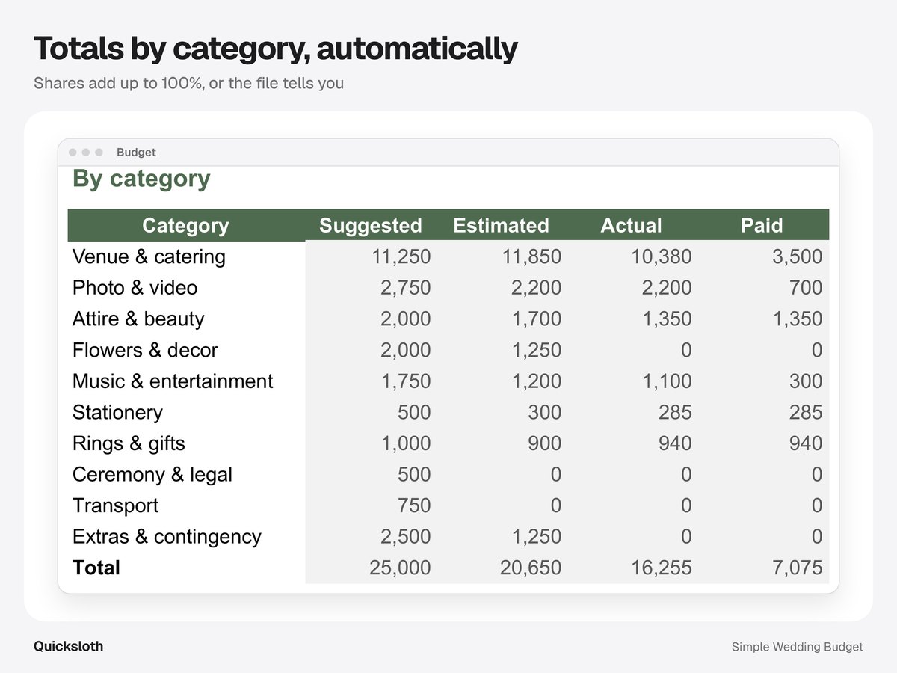Select Venue & catering paid value 3,500

click(x=798, y=257)
